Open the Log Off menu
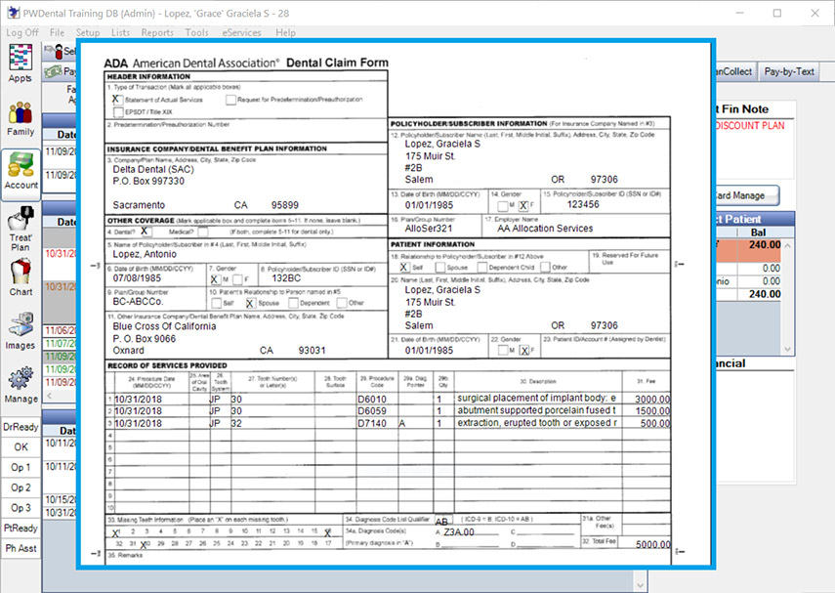The height and width of the screenshot is (593, 835). (x=22, y=32)
